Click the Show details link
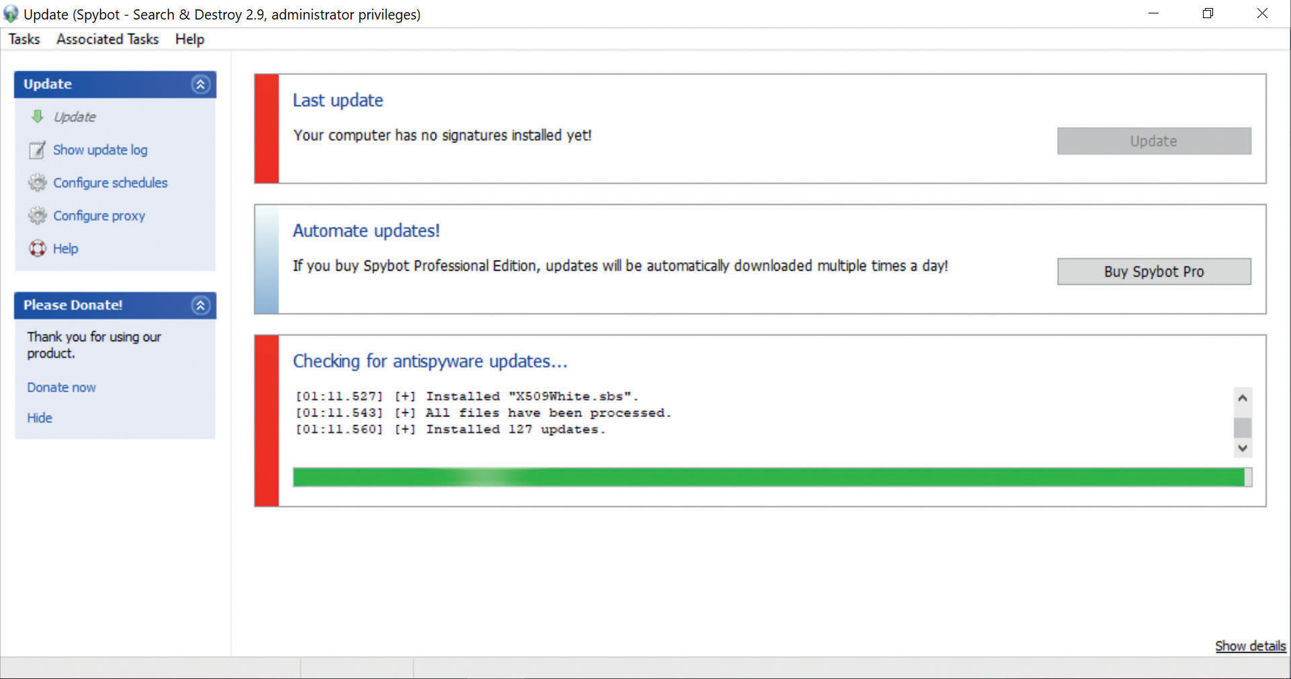 click(x=1250, y=646)
